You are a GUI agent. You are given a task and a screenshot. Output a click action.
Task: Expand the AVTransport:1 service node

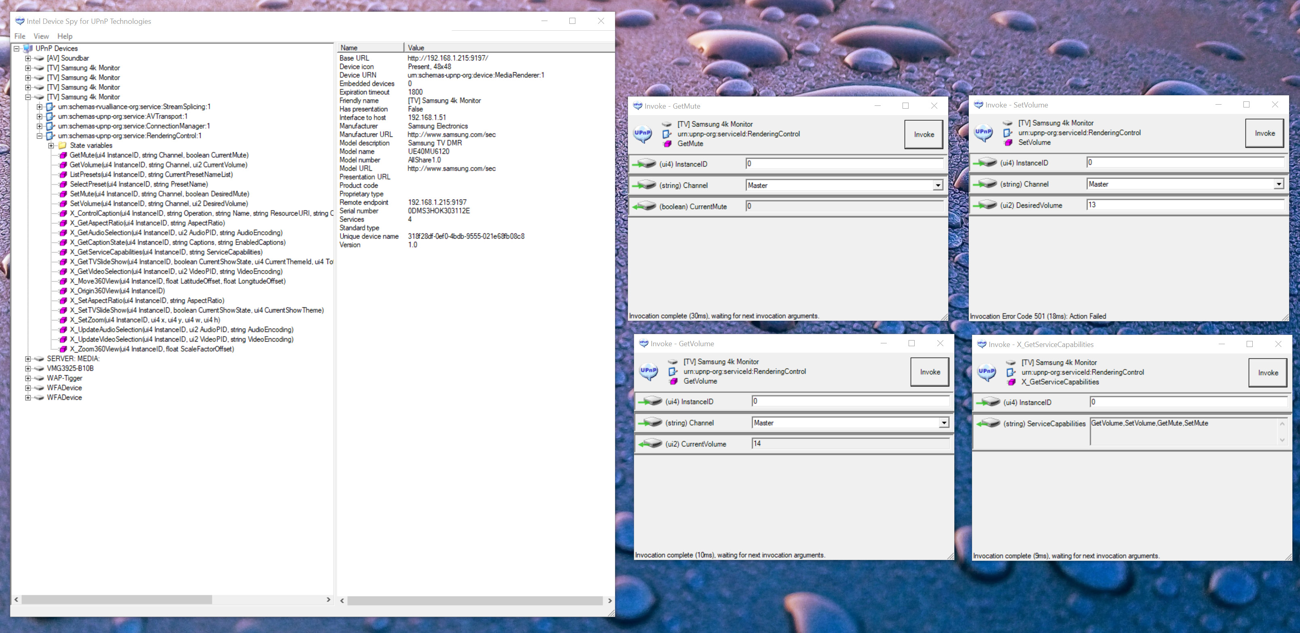pos(39,116)
